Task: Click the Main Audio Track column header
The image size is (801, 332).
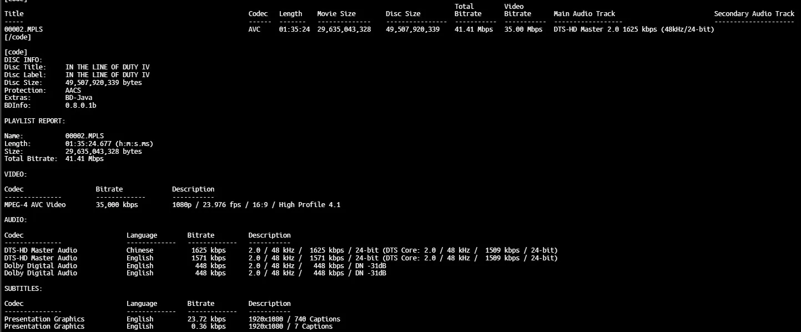Action: (x=584, y=14)
